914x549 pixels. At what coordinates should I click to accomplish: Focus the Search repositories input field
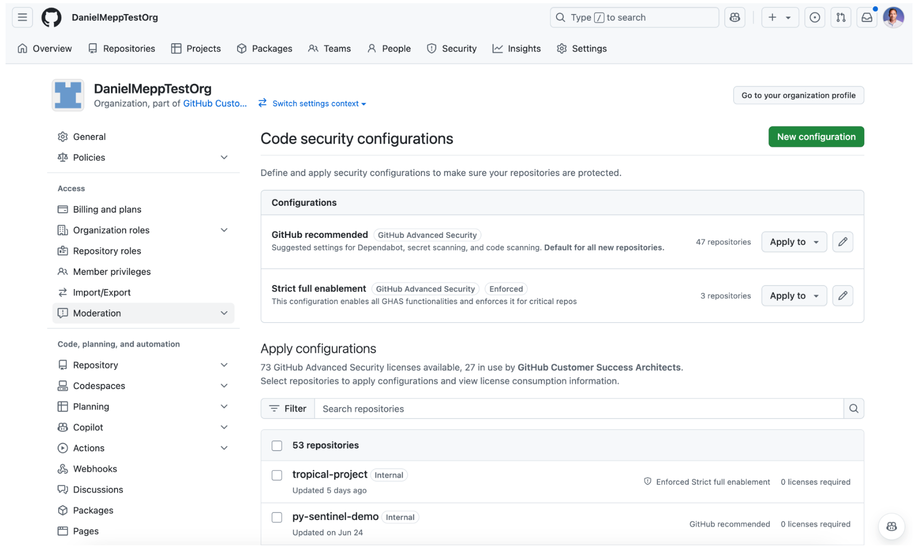579,408
